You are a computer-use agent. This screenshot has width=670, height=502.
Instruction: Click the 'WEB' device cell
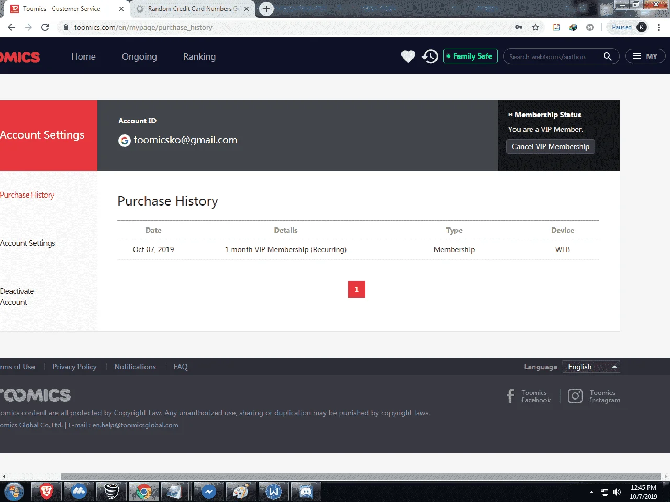click(563, 249)
